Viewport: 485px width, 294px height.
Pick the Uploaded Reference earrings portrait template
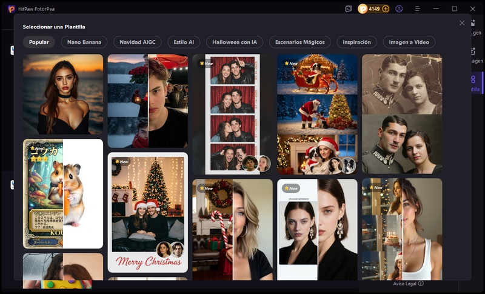point(317,230)
